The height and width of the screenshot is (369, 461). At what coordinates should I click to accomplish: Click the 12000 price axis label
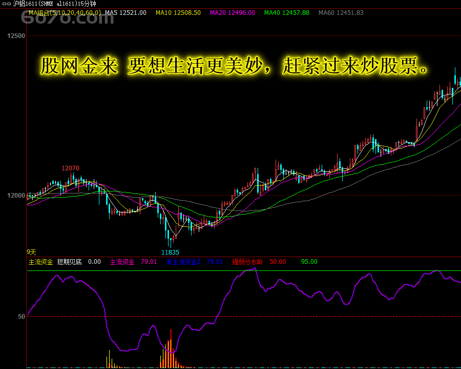pos(16,196)
